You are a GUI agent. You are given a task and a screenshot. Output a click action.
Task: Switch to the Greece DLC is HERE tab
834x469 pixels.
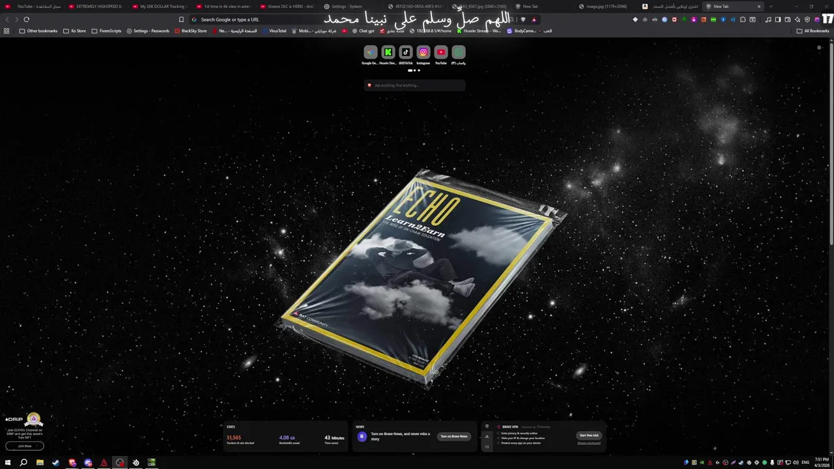287,7
